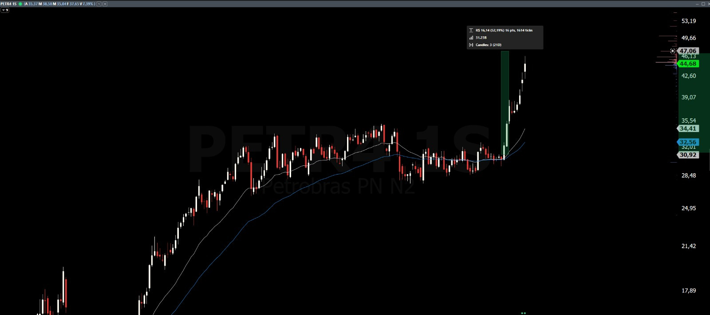Click the 31,23B volume value

[x=481, y=38]
